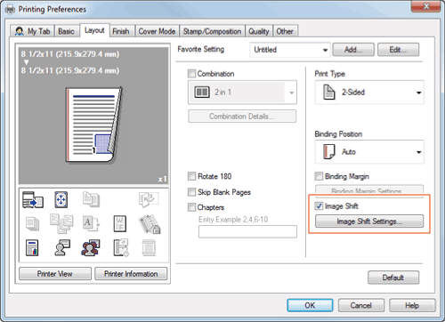Turn on Binding Margin checkbox
This screenshot has width=445, height=322.
click(x=319, y=176)
